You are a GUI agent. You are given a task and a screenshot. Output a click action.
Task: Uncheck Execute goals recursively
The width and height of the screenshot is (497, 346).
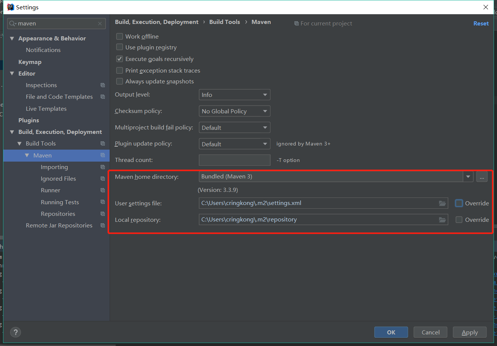pos(119,59)
